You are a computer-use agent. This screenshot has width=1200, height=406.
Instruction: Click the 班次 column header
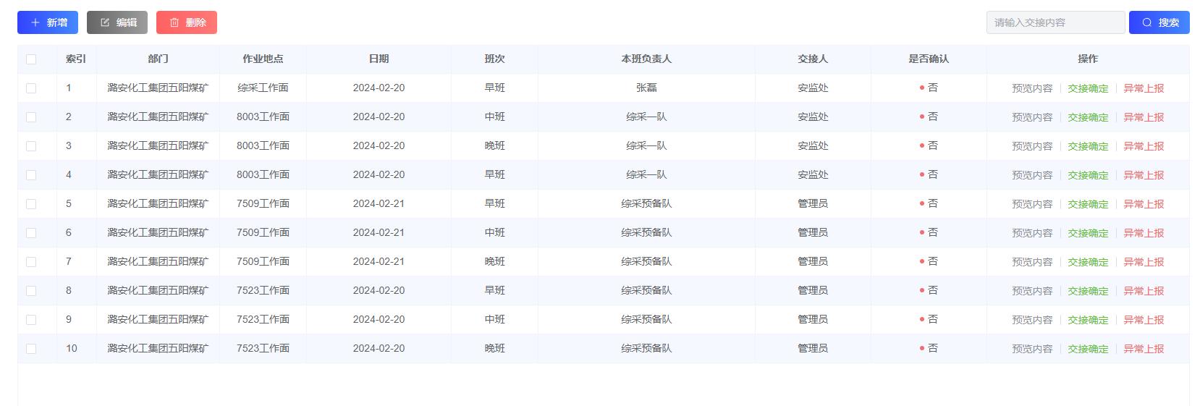point(494,59)
